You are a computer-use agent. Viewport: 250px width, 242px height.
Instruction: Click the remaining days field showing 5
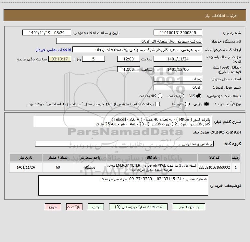click(94, 59)
